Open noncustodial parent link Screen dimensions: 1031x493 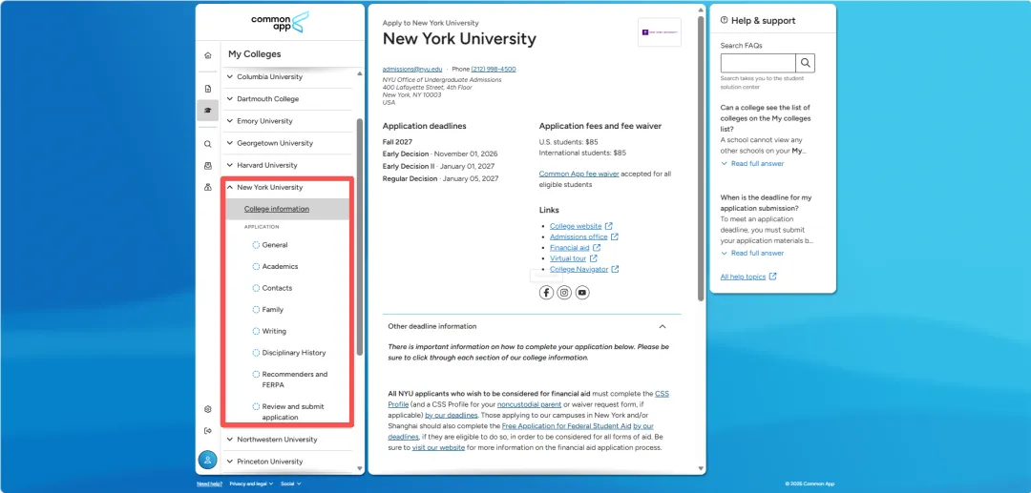pos(529,404)
